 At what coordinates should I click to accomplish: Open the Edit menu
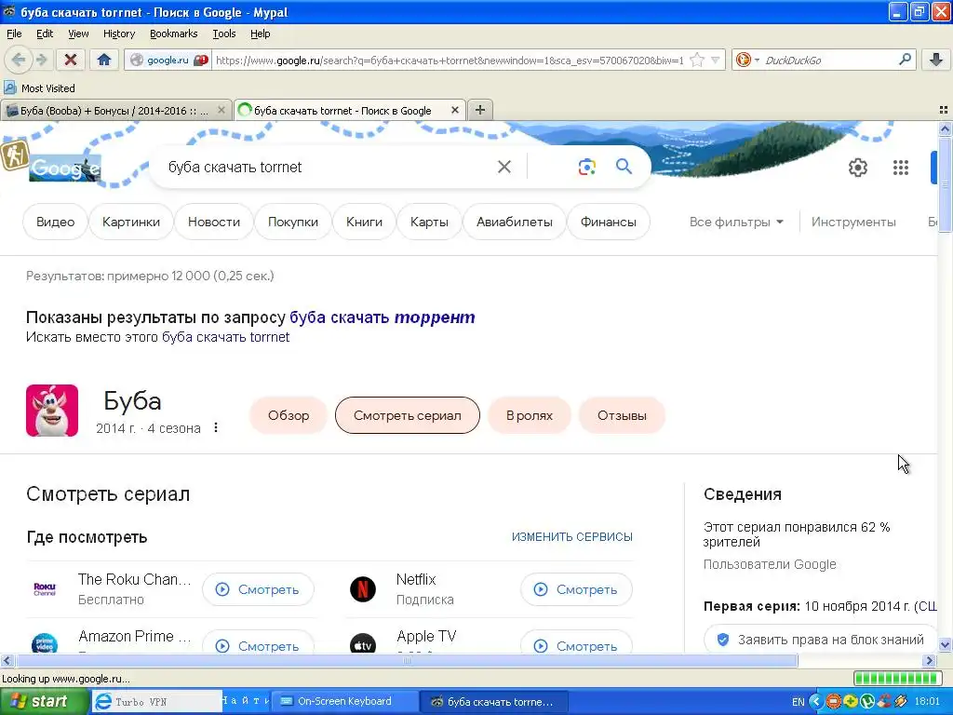[x=45, y=34]
